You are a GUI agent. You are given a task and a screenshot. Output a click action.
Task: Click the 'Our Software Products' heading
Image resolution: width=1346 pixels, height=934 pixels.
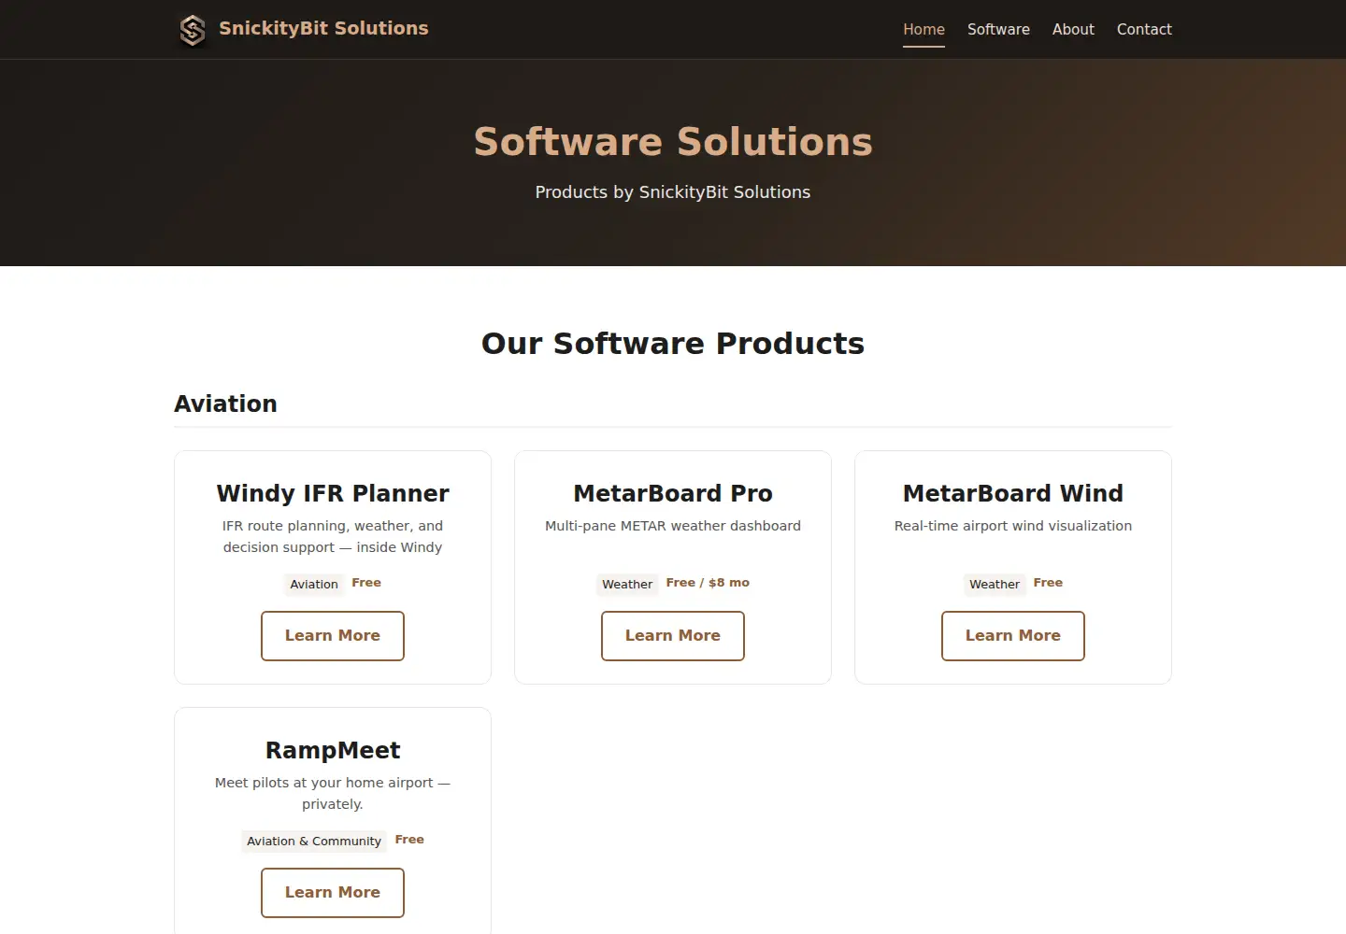(x=673, y=344)
